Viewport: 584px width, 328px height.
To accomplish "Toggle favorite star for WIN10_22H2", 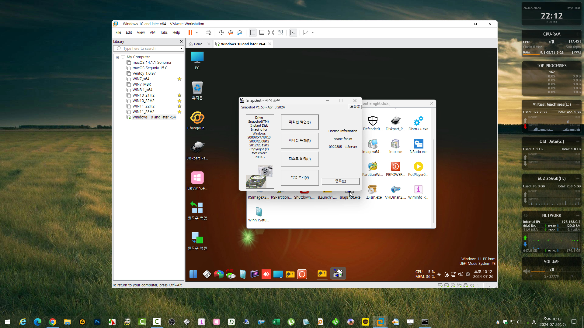I will (179, 101).
